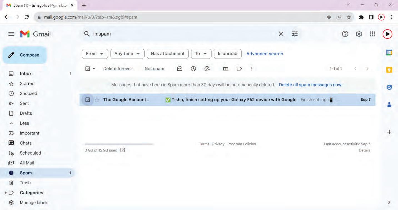Open the Google account avatar in Gmail
398x210 pixels.
coord(387,34)
